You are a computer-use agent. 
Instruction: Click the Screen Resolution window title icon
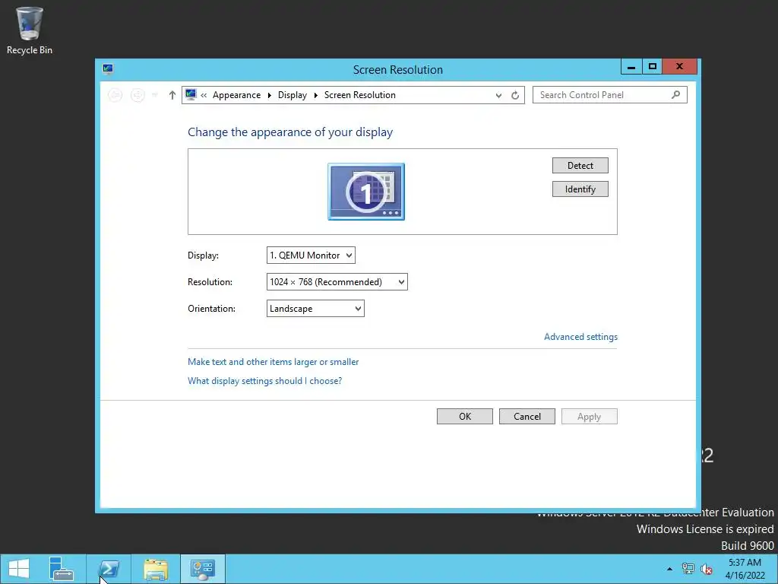(108, 69)
